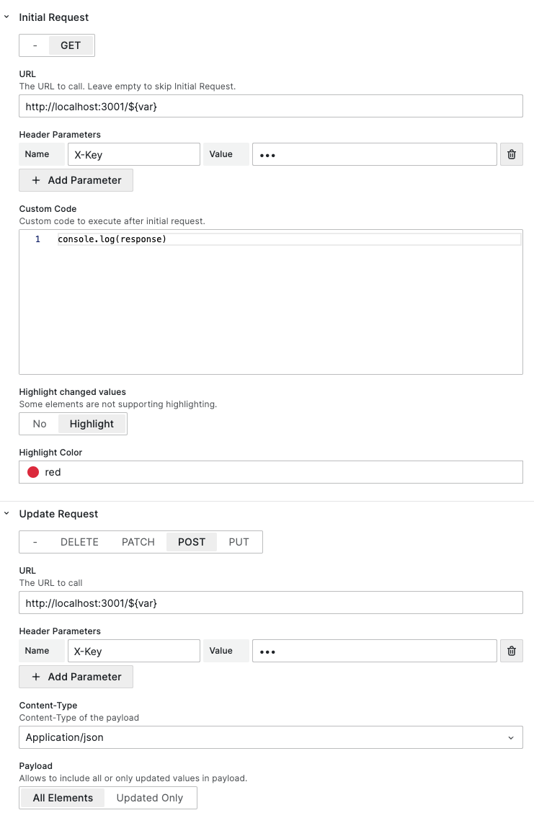Add Parameter to Initial Request headers

[76, 180]
